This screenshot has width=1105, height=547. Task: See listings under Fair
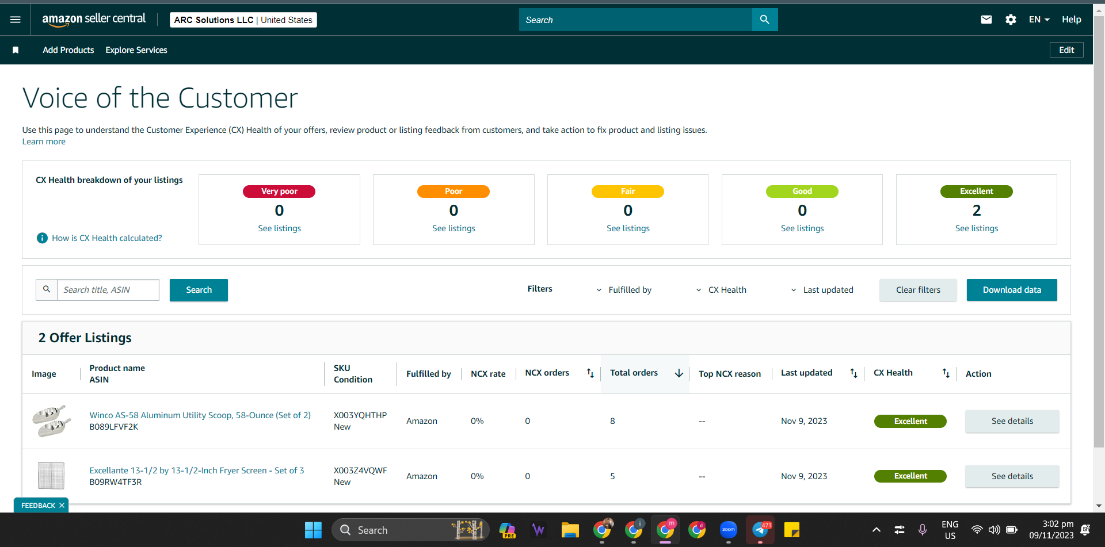pyautogui.click(x=628, y=228)
